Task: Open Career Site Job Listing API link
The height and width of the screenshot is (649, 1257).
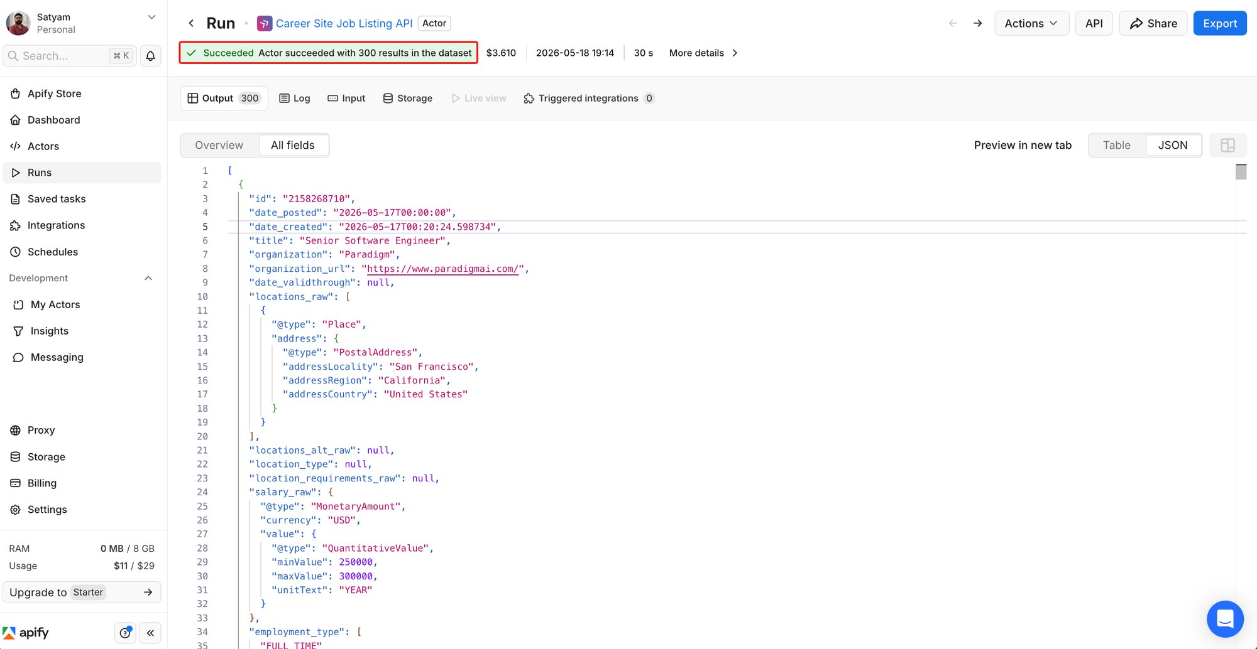Action: tap(344, 23)
